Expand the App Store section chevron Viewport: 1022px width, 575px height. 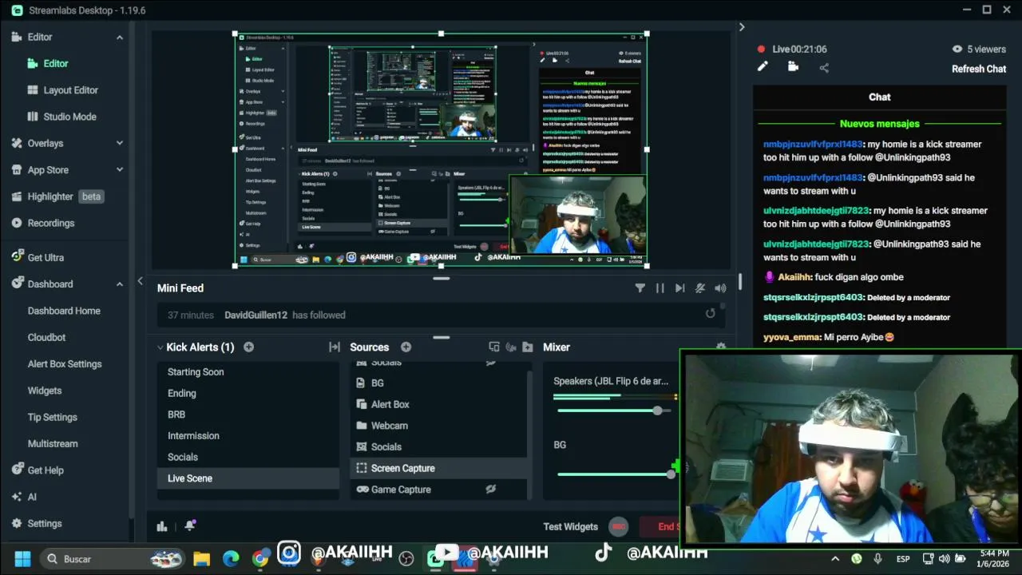(120, 170)
